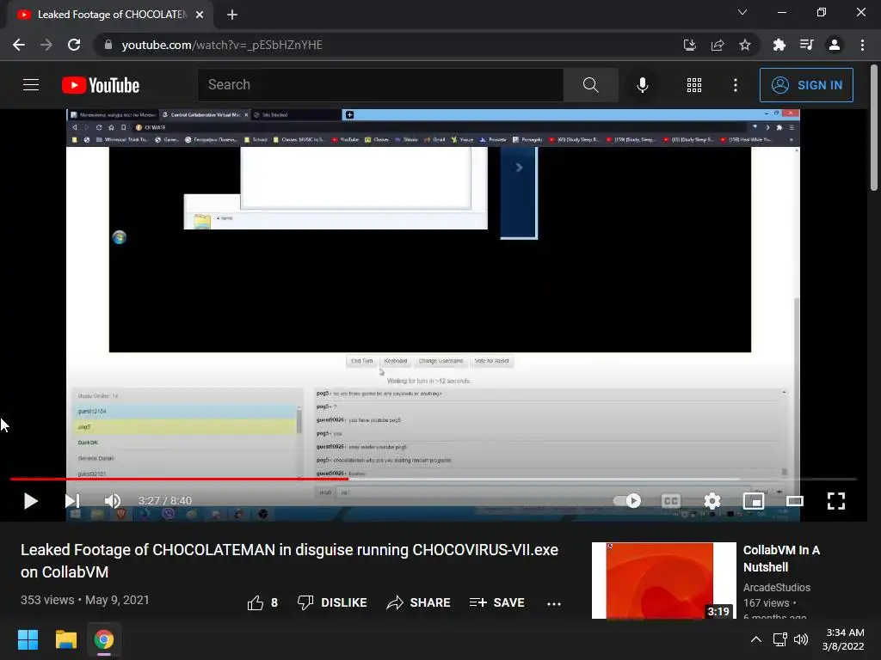The height and width of the screenshot is (660, 881).
Task: Click the DISLIKE button
Action: click(331, 602)
